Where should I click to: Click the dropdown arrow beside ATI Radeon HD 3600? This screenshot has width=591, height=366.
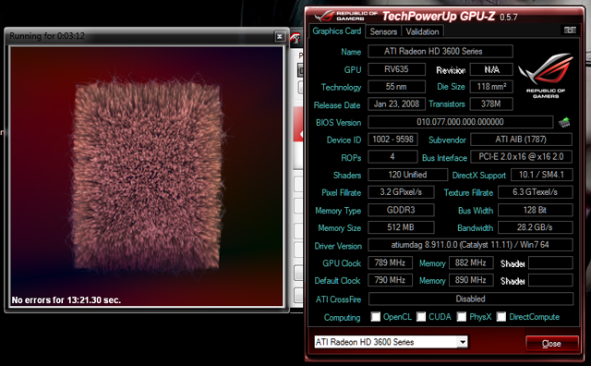463,342
